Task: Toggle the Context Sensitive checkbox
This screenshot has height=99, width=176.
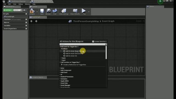Action: pyautogui.click(x=93, y=42)
